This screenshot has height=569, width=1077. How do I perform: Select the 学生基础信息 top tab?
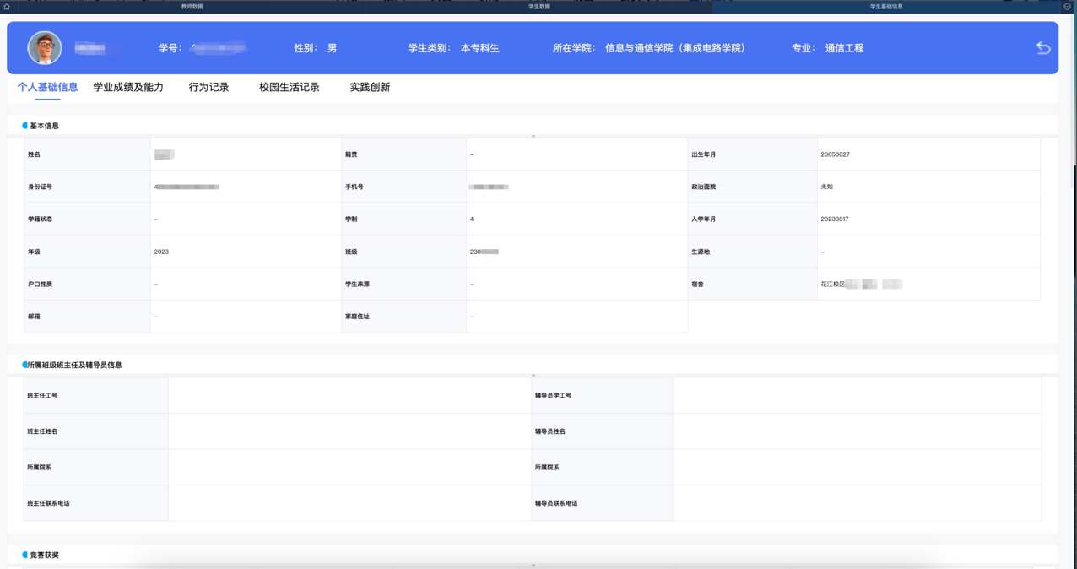tap(886, 6)
